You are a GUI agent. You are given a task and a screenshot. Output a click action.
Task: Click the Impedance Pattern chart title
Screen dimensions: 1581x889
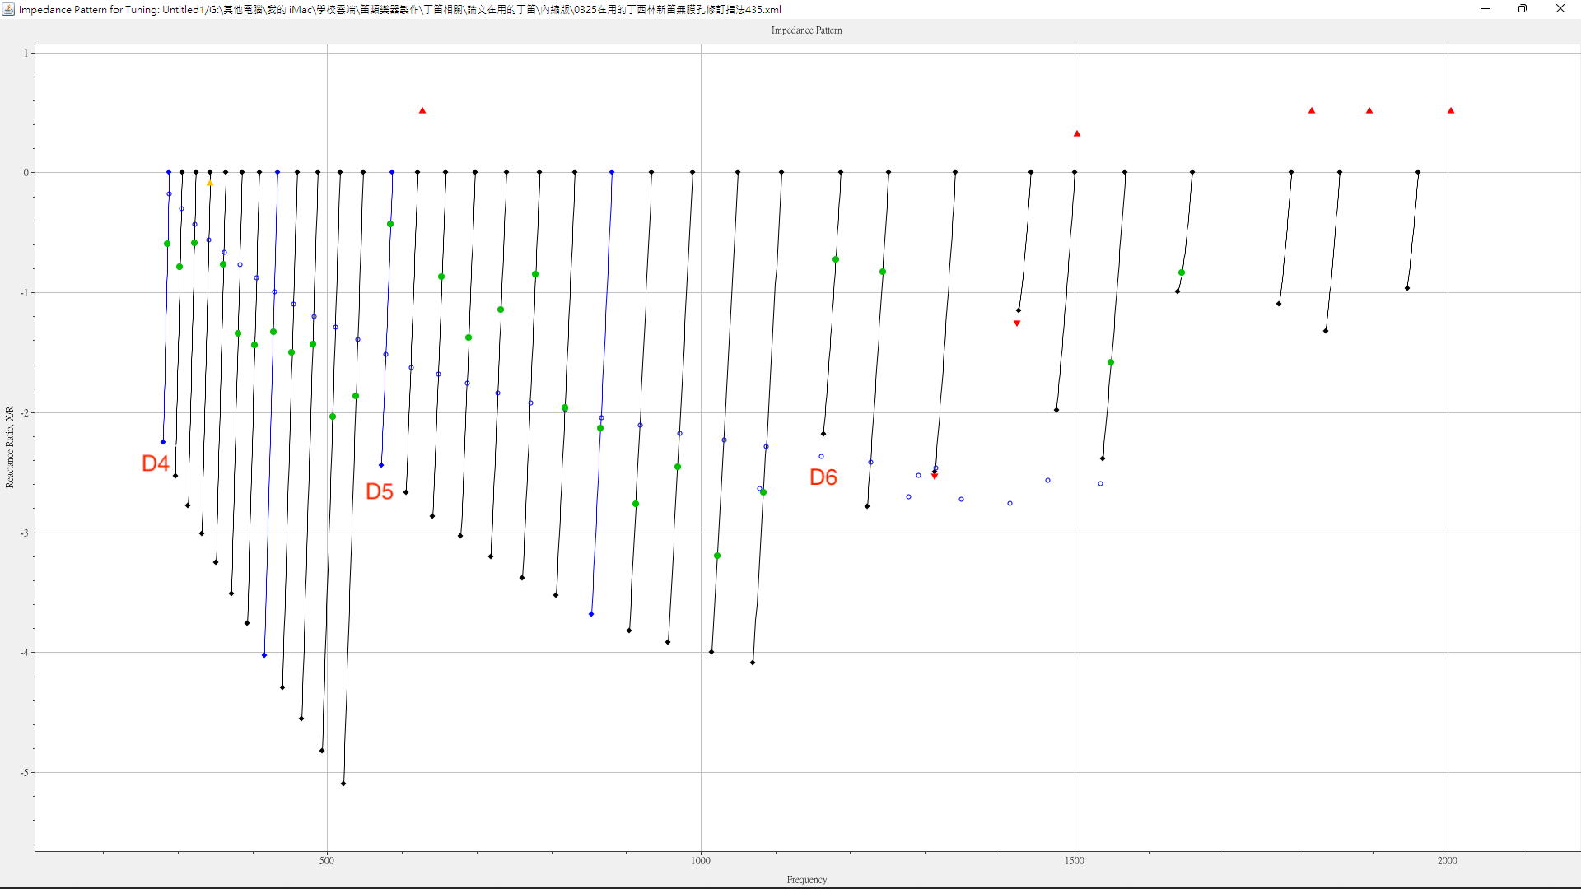click(806, 30)
